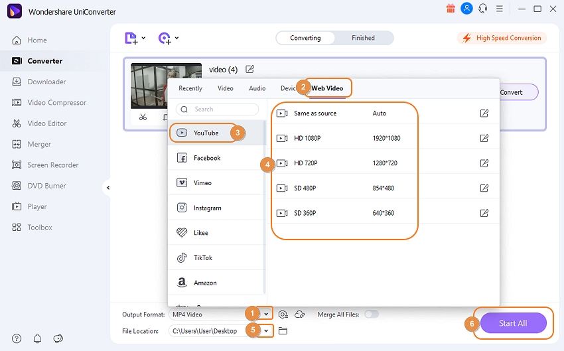Edit the SD 360P preset
Viewport: 564px width, 351px height.
[x=484, y=213]
